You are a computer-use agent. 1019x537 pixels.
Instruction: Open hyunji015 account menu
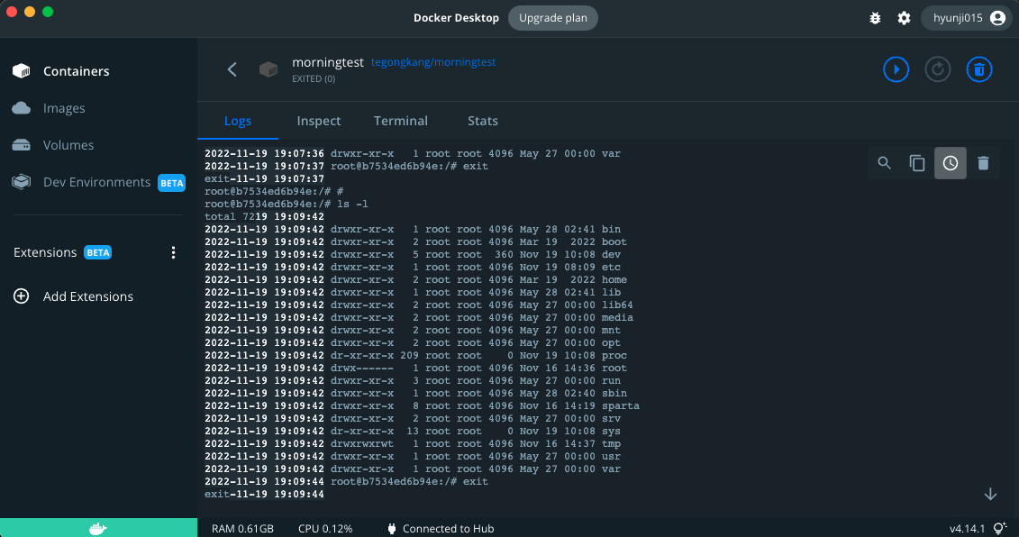coord(967,18)
